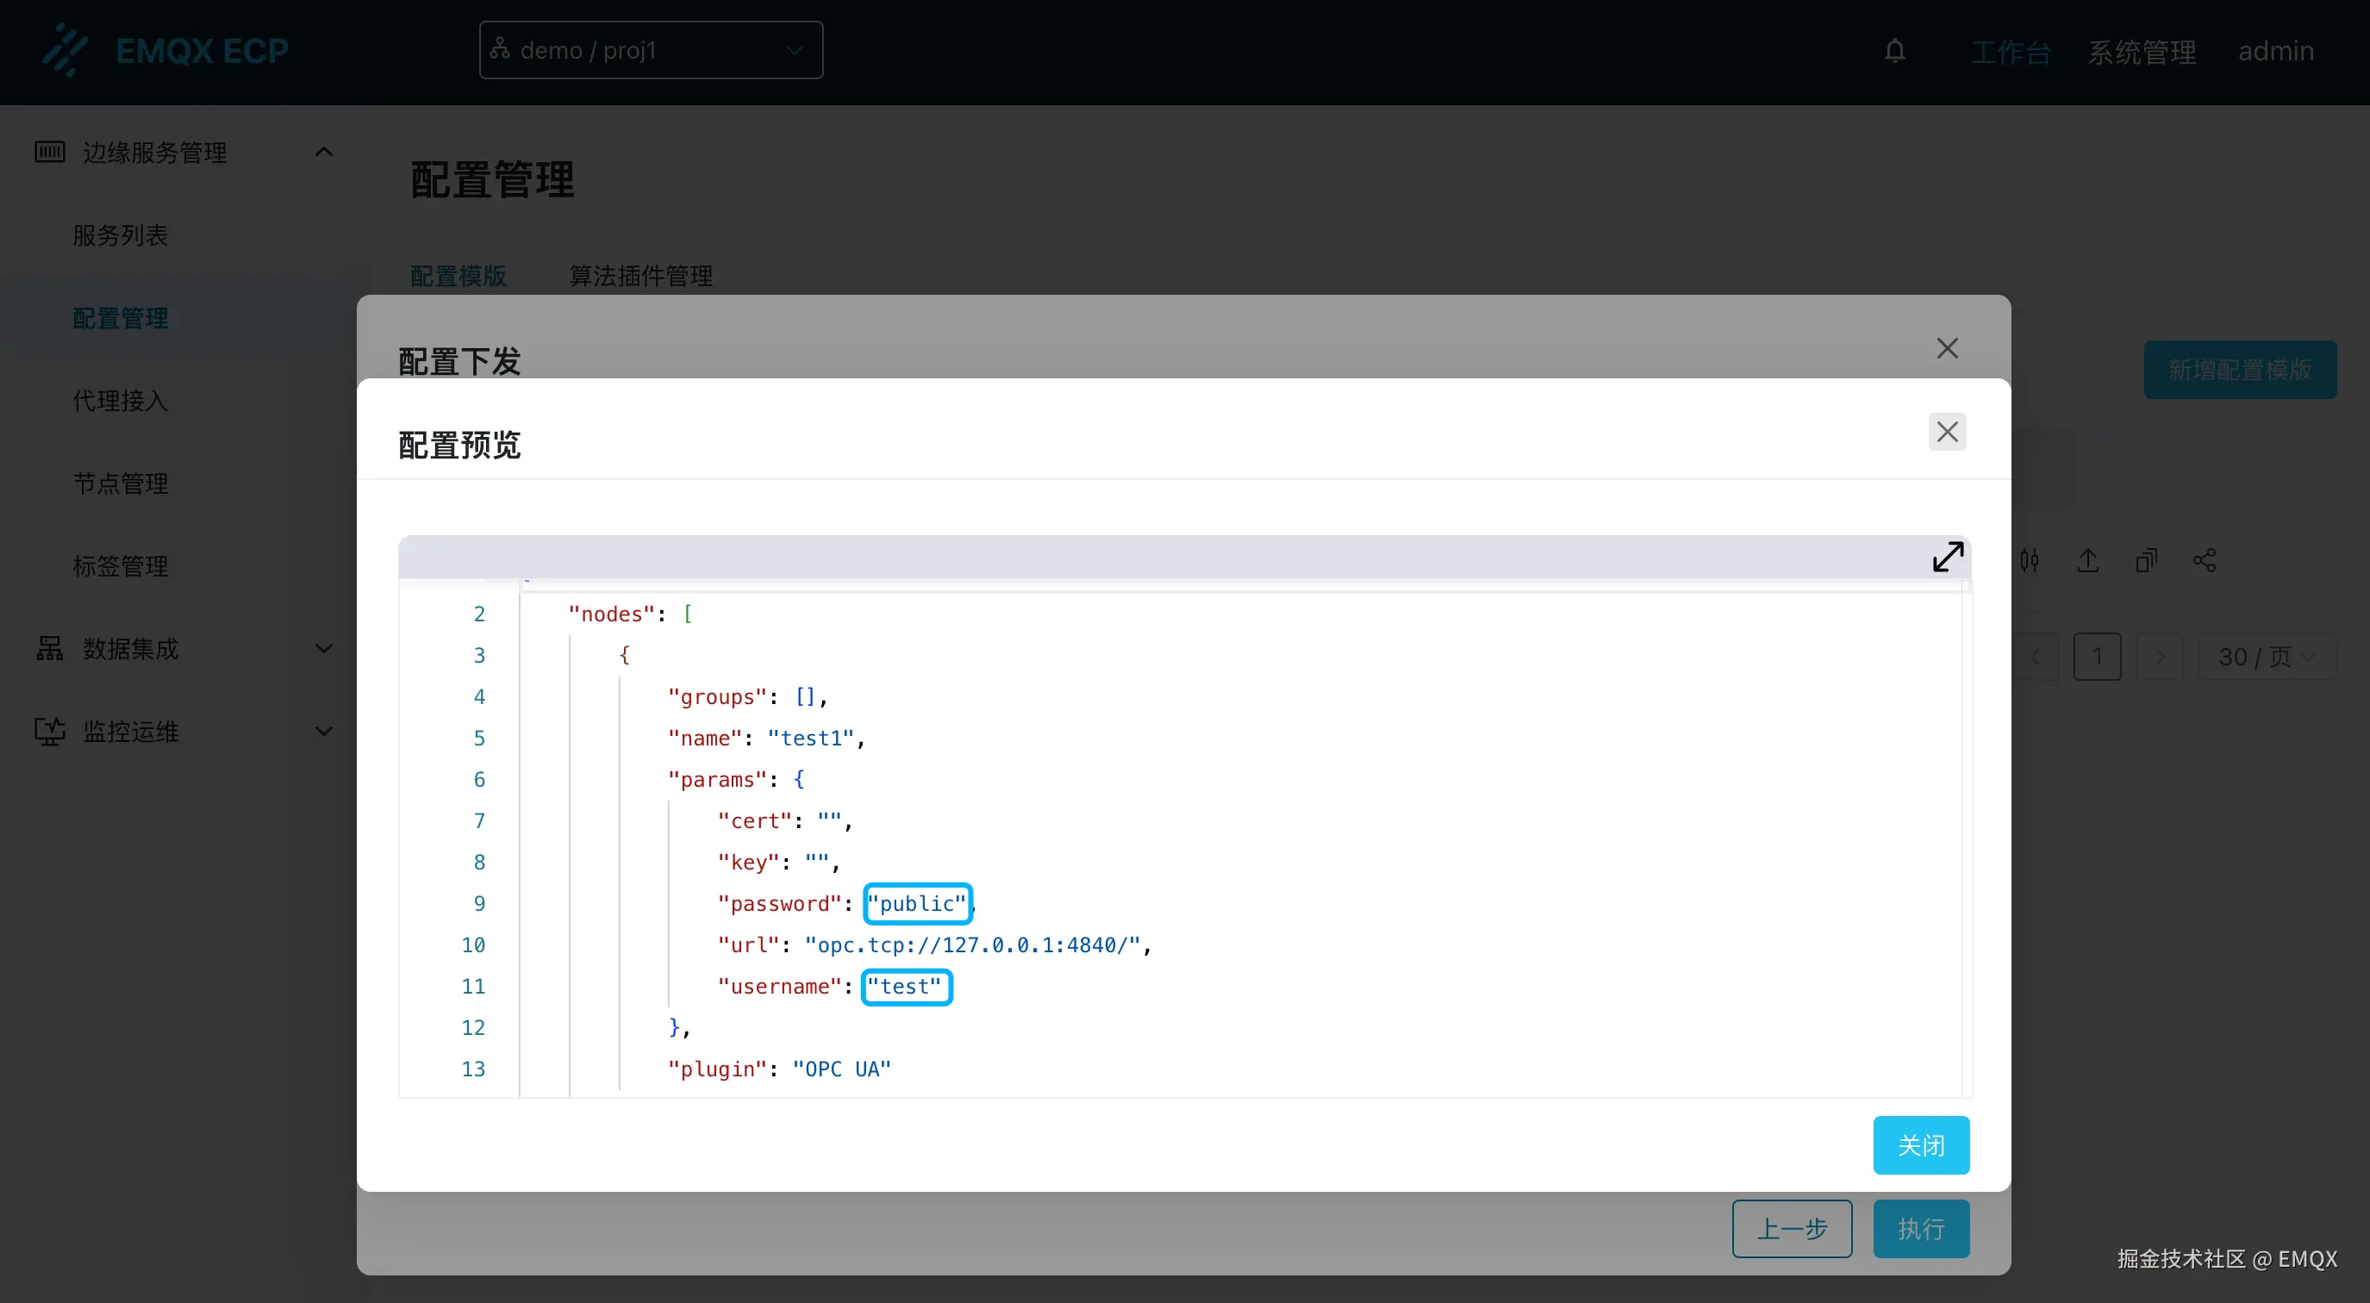Click the 上一步 button
2370x1303 pixels.
(1792, 1229)
